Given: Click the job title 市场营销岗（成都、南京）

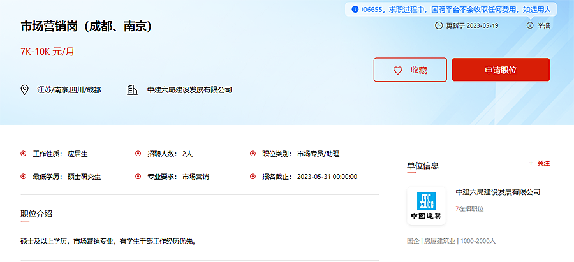Looking at the screenshot, I should [x=85, y=27].
